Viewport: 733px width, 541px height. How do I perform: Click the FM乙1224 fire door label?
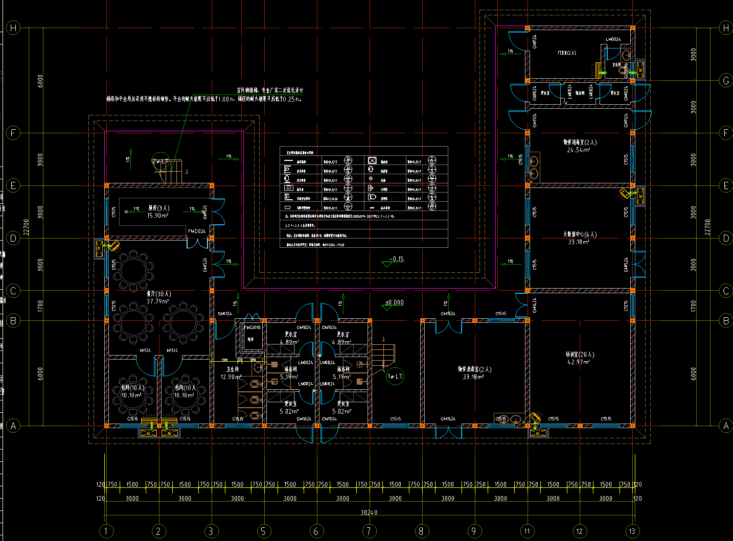click(197, 231)
